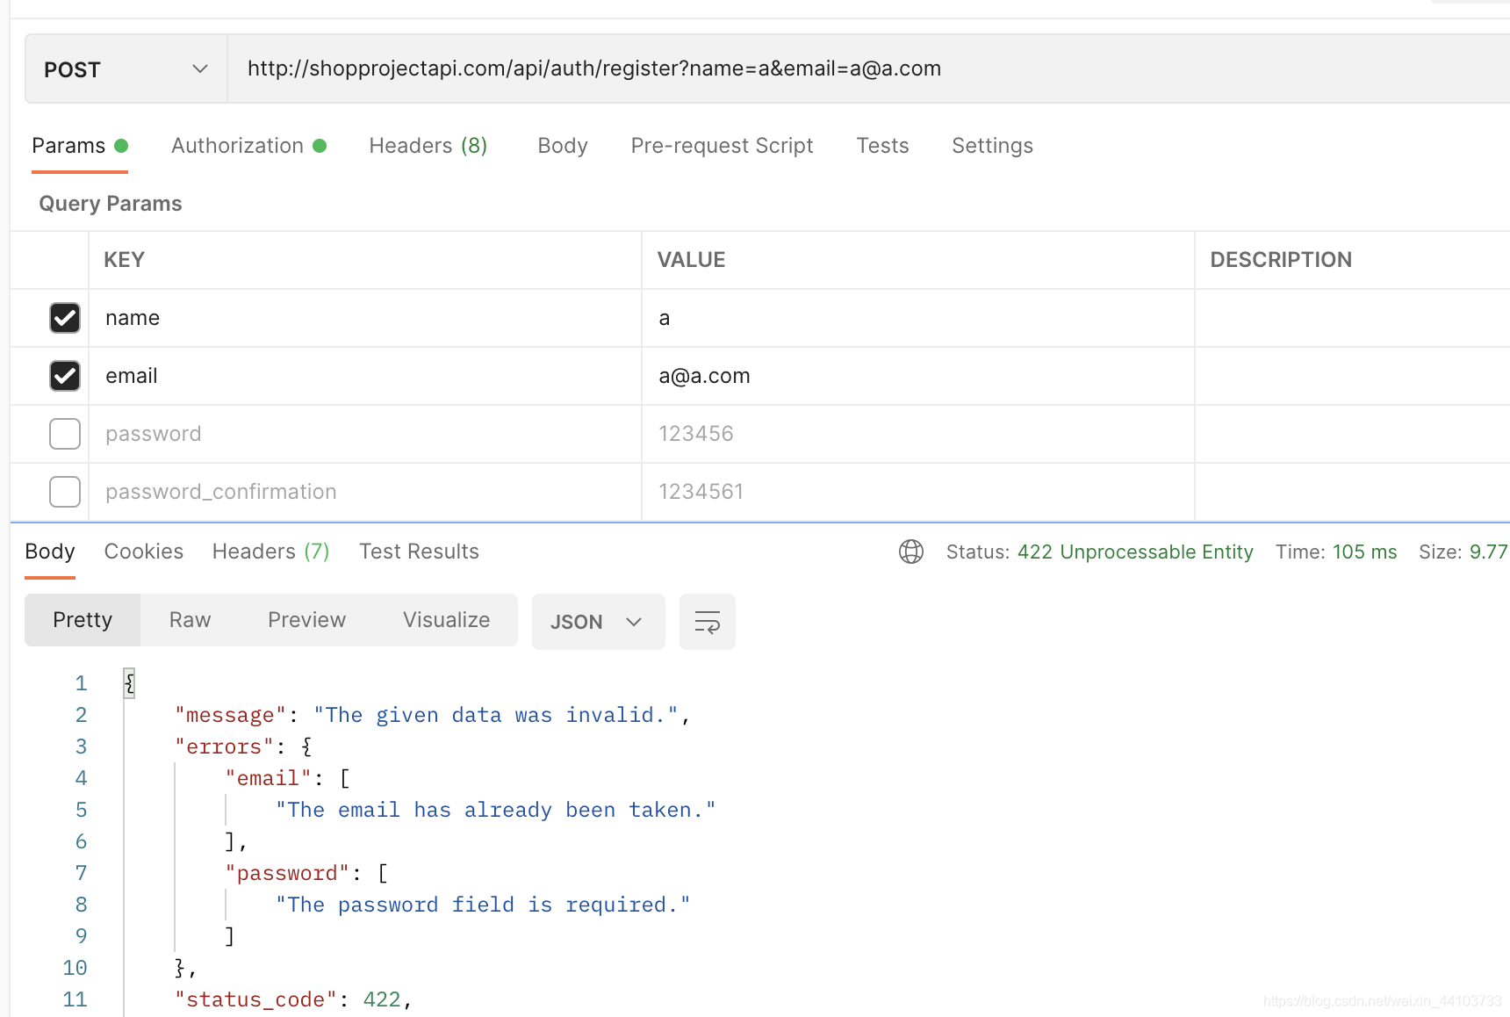Click the email key cell
1510x1017 pixels.
click(365, 376)
